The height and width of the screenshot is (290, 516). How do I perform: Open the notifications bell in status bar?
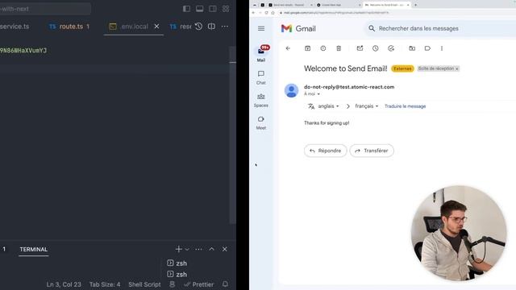(225, 284)
